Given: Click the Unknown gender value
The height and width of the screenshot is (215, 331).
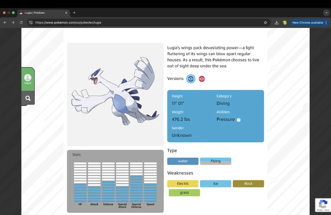Looking at the screenshot, I should pyautogui.click(x=182, y=135).
